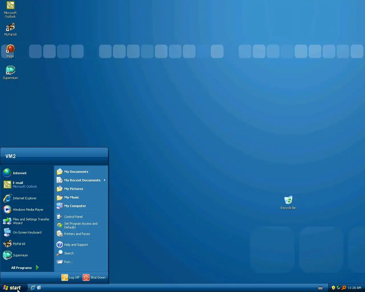
Task: Click the Log Off button
Action: (70, 277)
